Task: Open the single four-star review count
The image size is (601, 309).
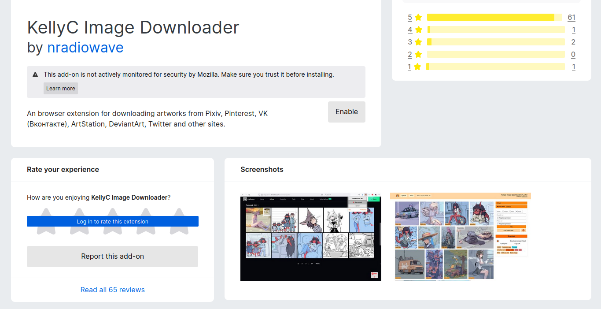Action: [x=574, y=30]
